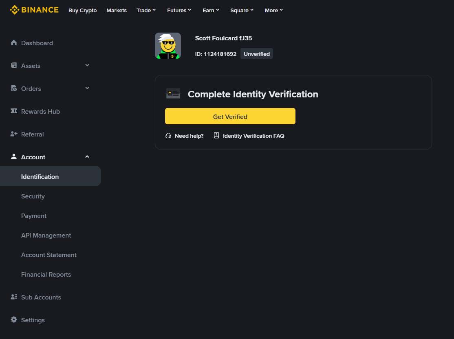Click the Sub Accounts icon
The height and width of the screenshot is (339, 454).
14,297
